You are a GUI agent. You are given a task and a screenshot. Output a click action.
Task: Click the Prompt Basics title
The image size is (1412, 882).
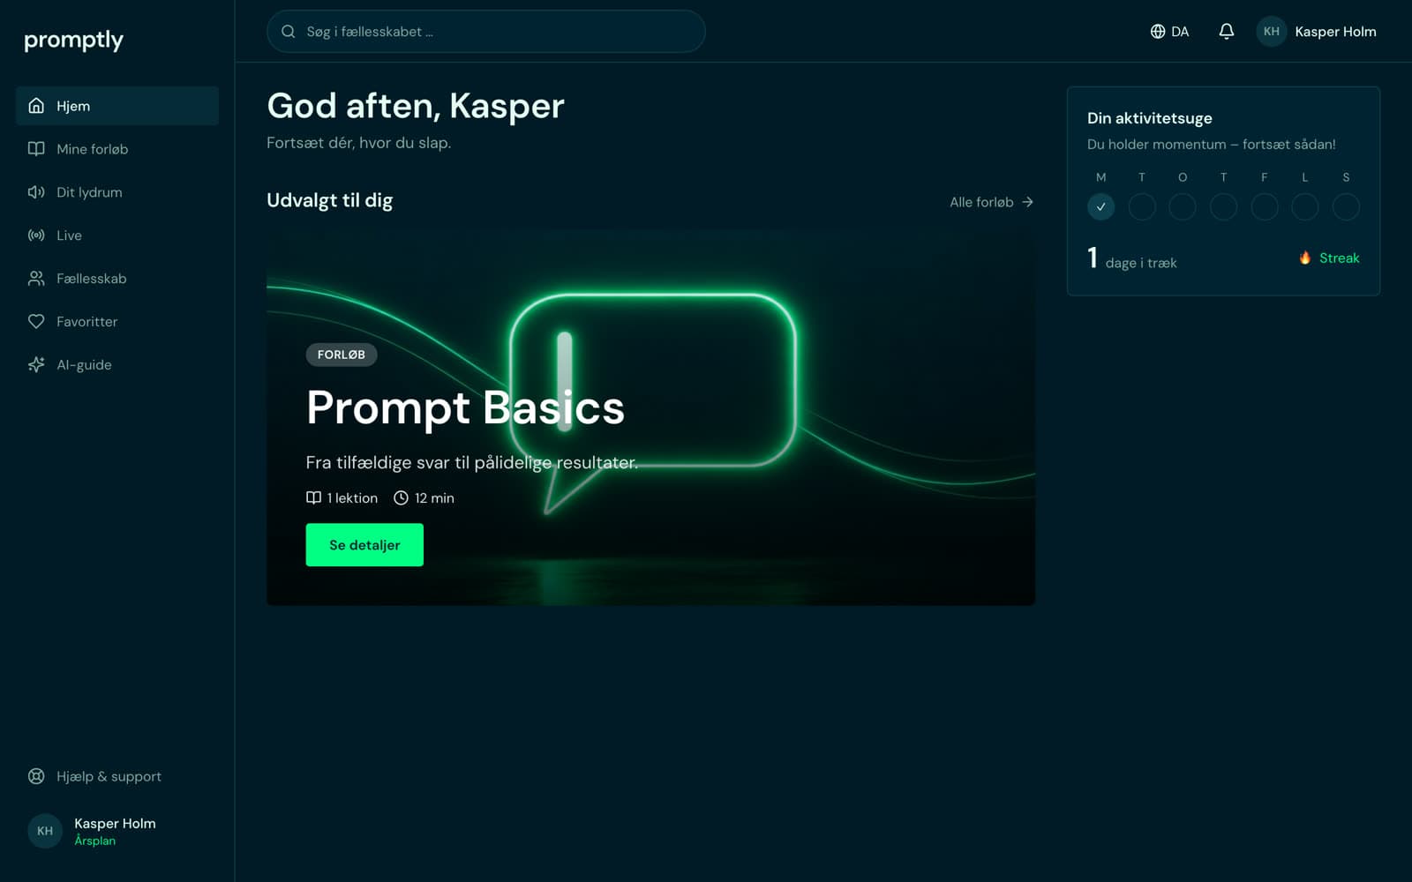(x=465, y=407)
